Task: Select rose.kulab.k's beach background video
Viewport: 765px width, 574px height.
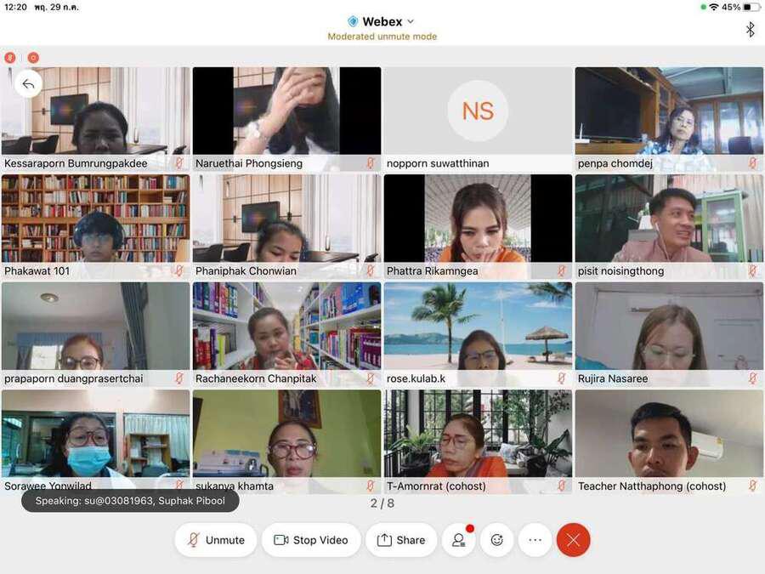Action: click(x=478, y=327)
